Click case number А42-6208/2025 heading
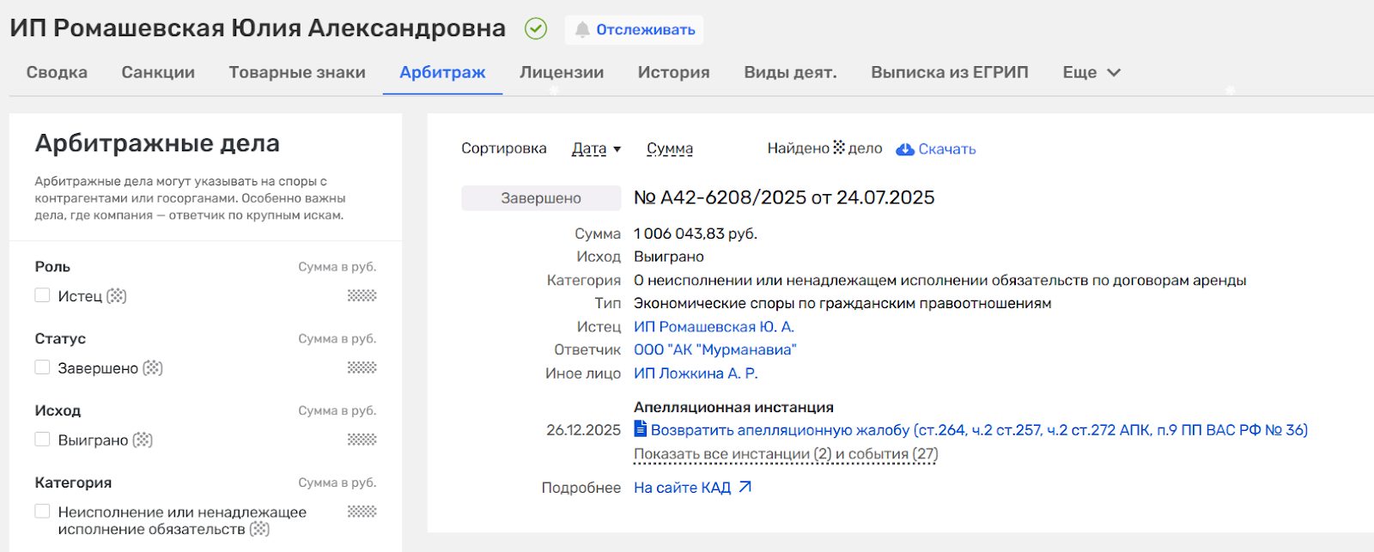Screen dimensions: 1374x552 coord(783,197)
